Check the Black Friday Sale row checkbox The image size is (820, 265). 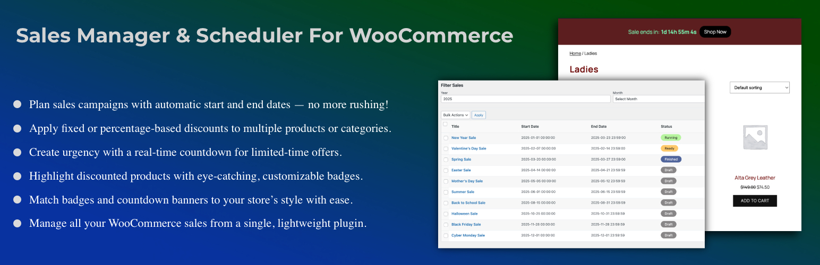446,225
